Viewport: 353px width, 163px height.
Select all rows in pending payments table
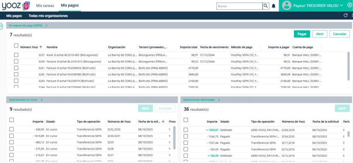pyautogui.click(x=16, y=46)
